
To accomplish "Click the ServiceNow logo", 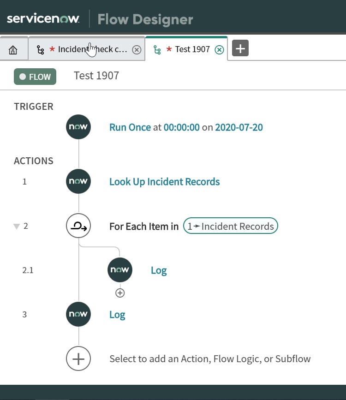I will point(43,18).
